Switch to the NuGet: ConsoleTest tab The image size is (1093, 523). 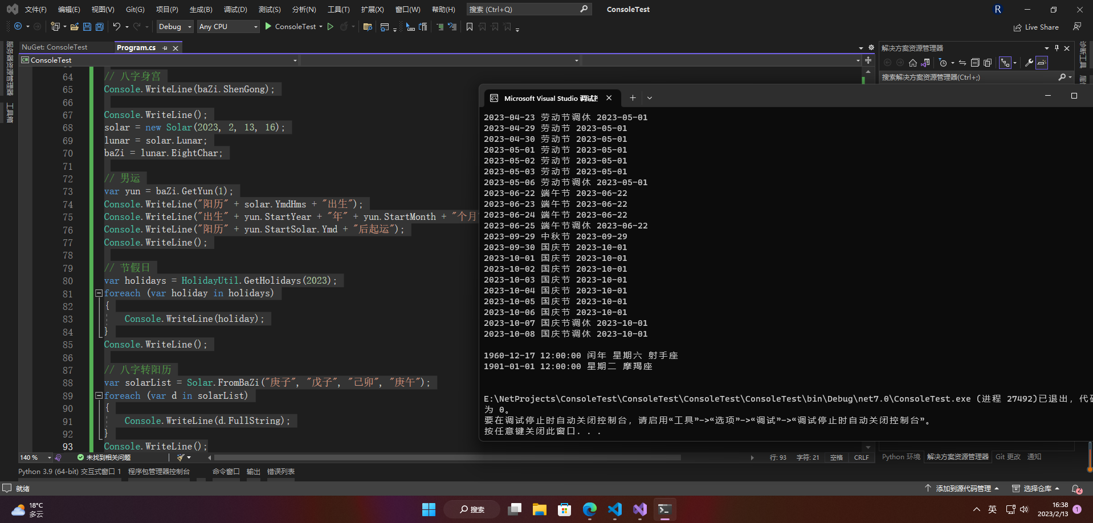click(55, 47)
